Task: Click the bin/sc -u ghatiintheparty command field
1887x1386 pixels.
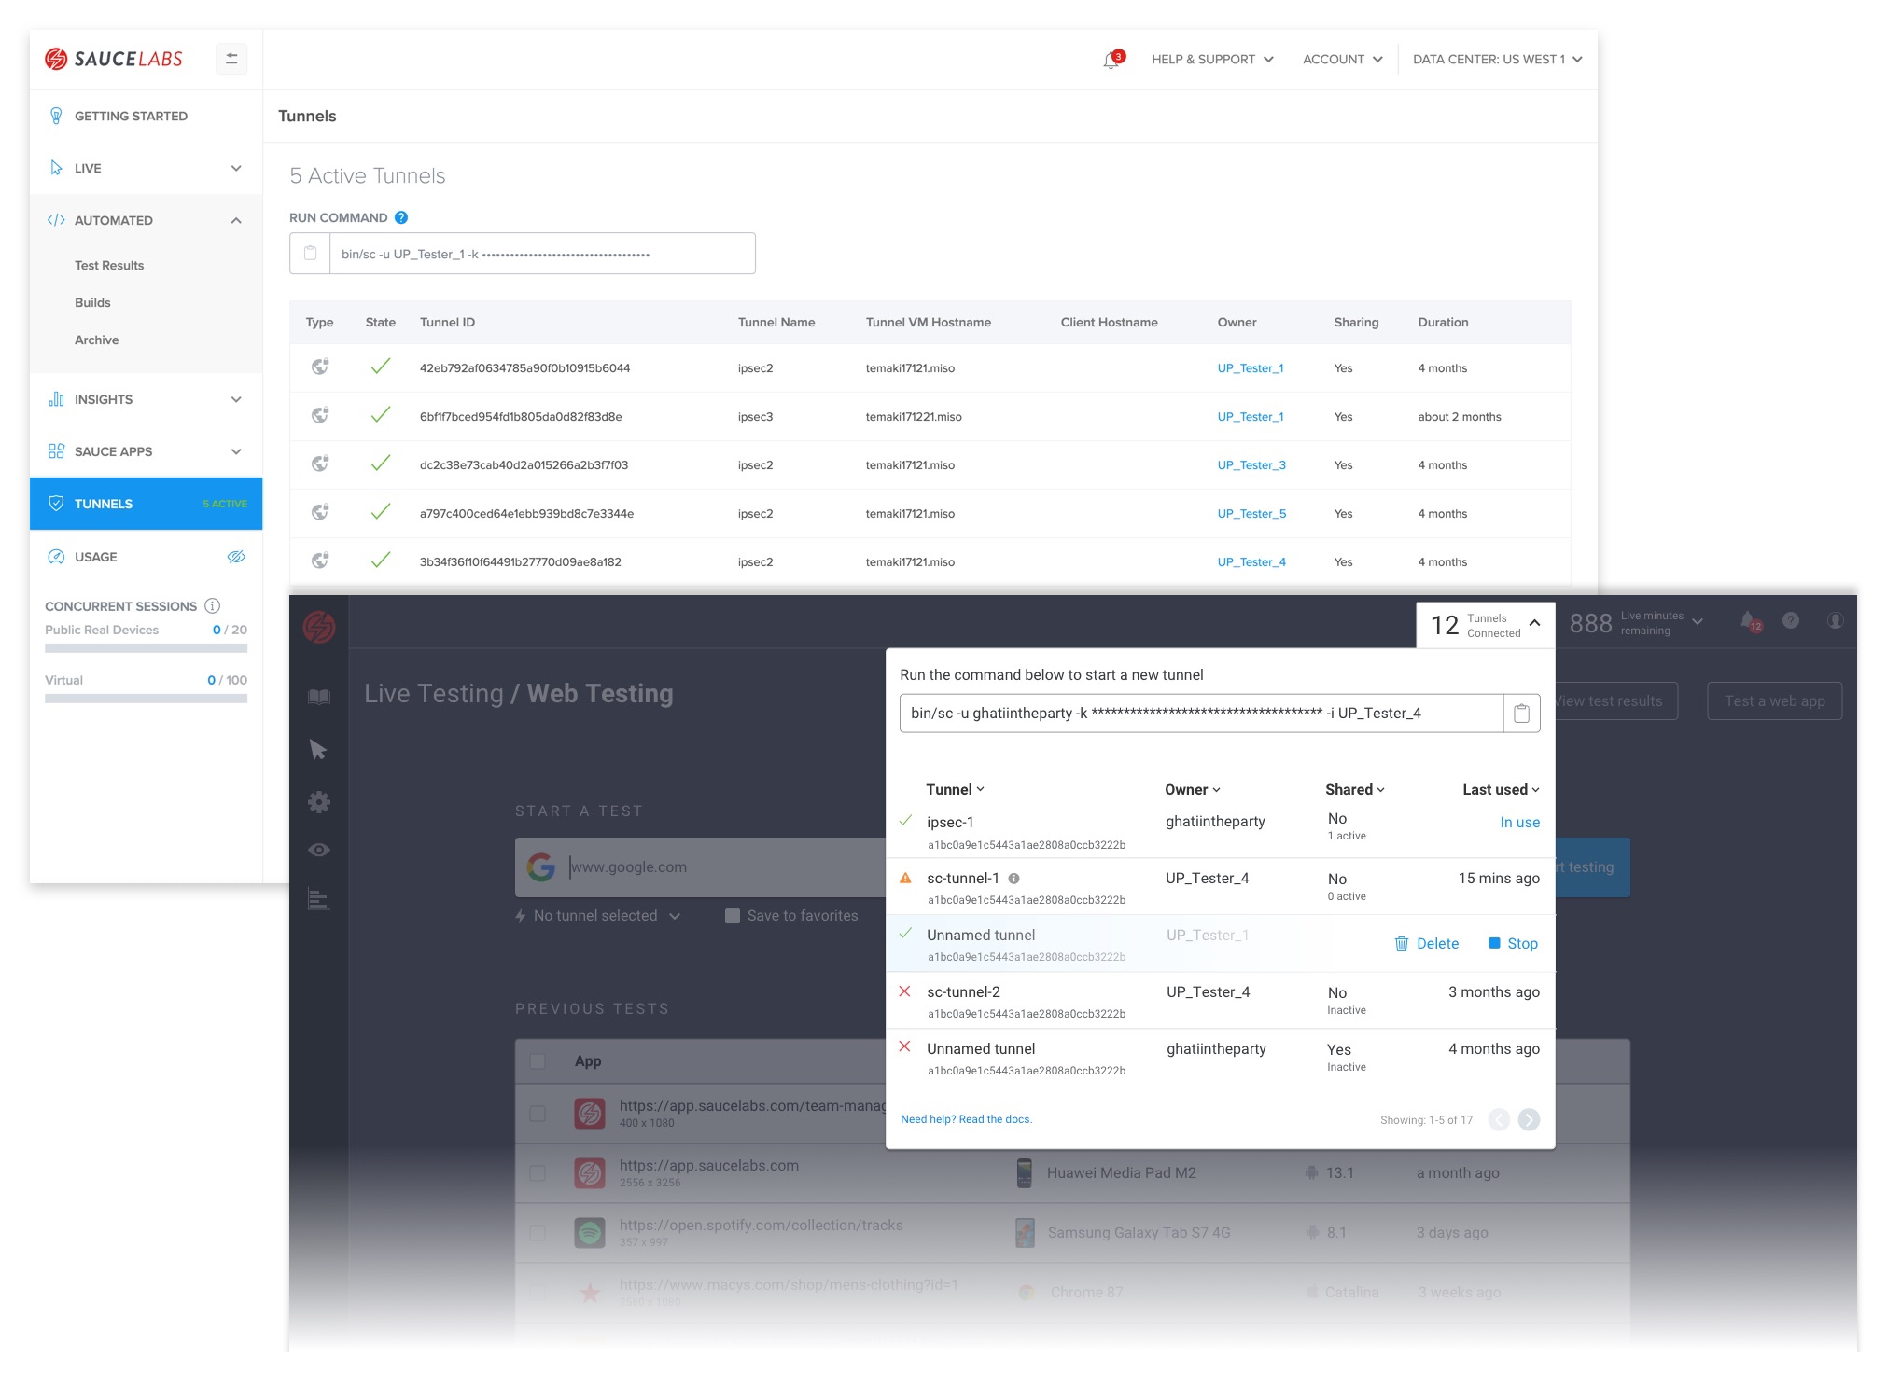Action: 1201,713
